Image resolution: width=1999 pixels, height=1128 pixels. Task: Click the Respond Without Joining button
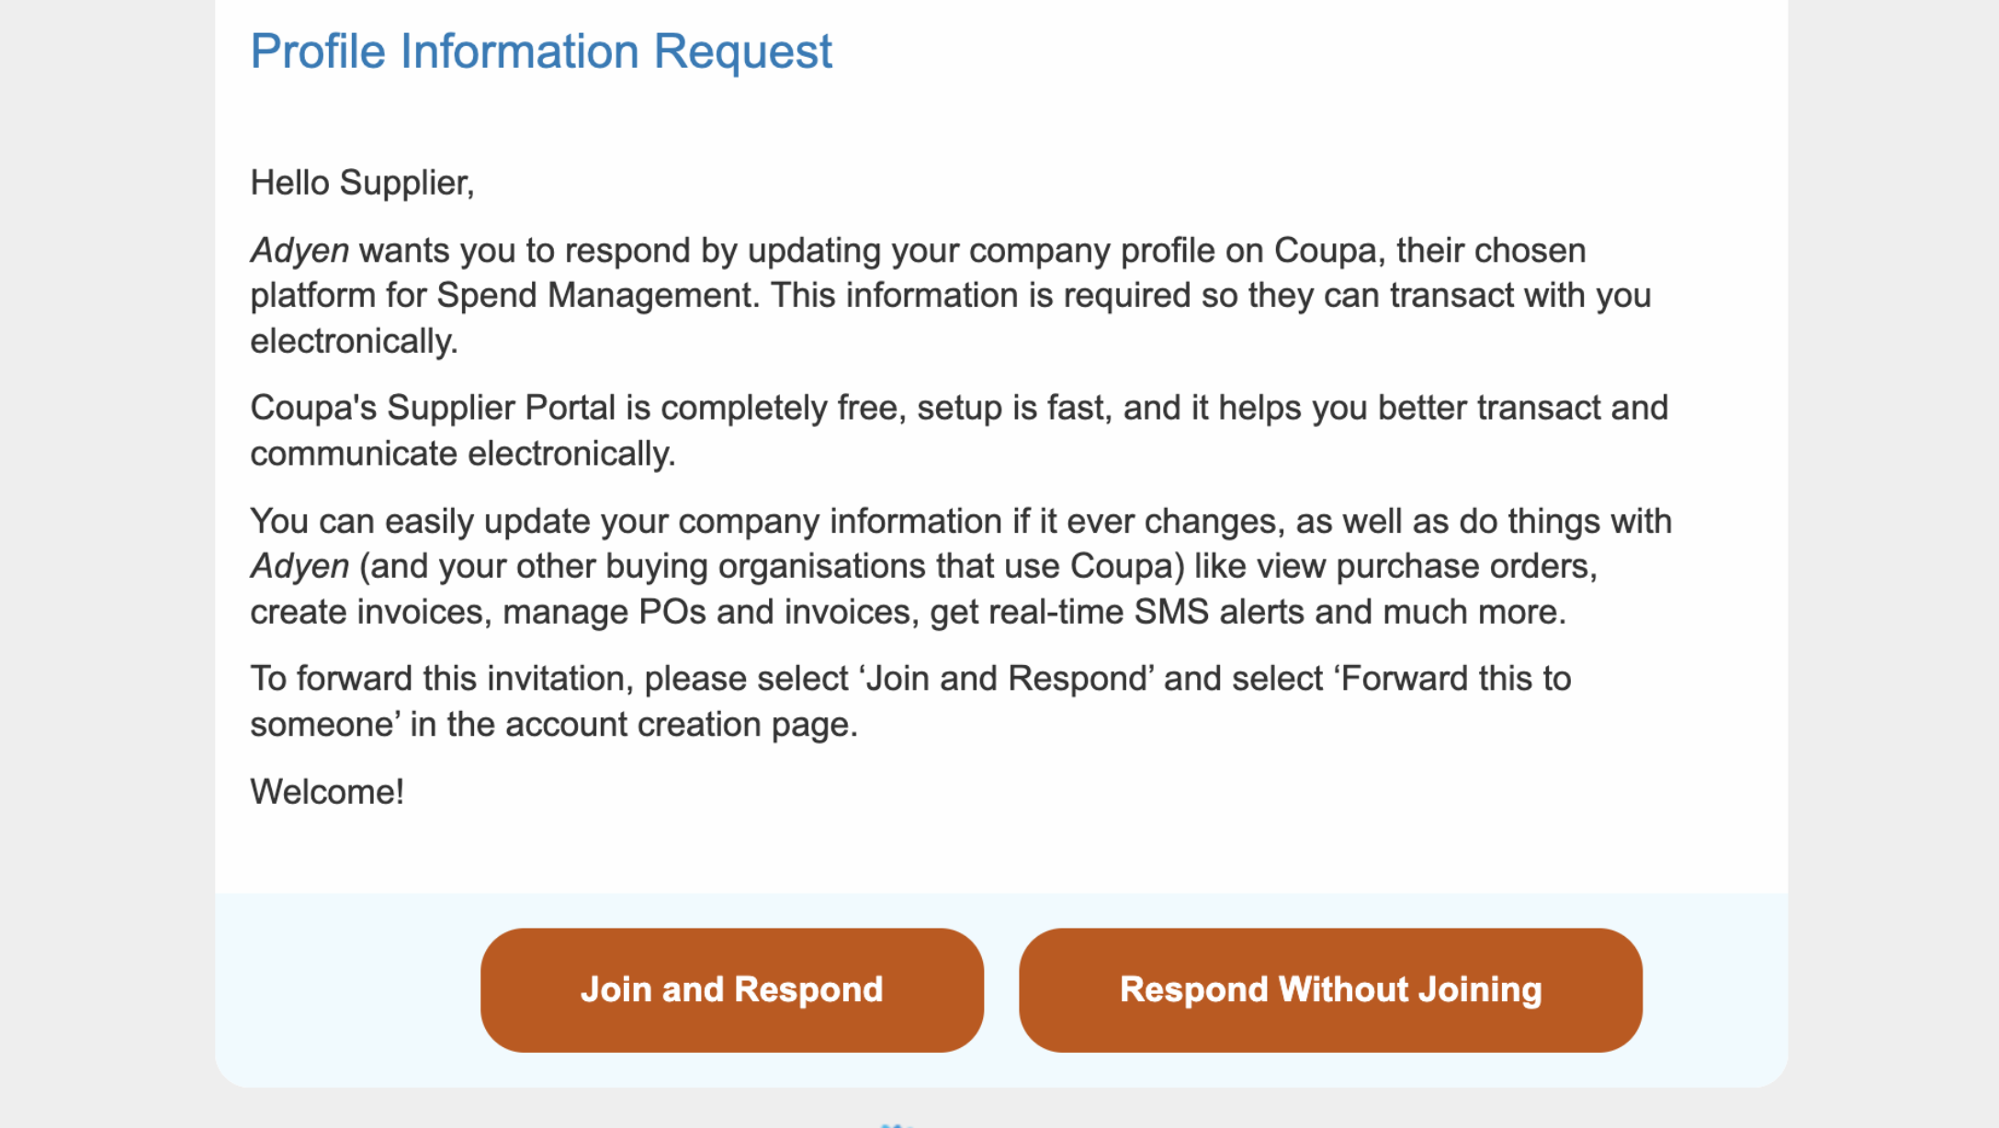(1330, 989)
